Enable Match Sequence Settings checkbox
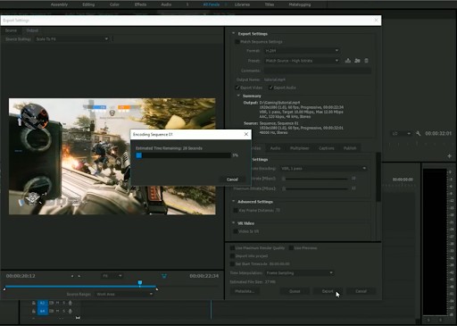Viewport: 457px width, 326px height. 237,42
